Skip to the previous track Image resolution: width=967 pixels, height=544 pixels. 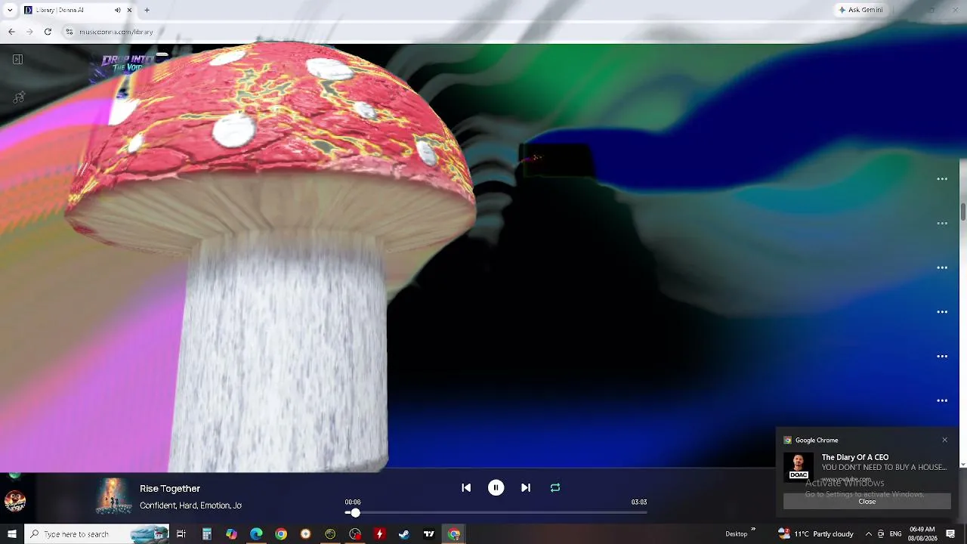pyautogui.click(x=466, y=488)
